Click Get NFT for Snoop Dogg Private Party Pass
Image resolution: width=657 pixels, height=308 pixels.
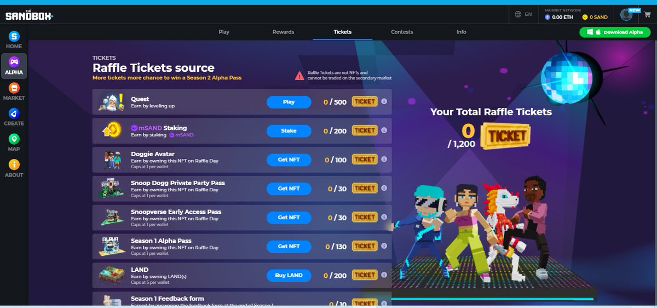point(289,189)
